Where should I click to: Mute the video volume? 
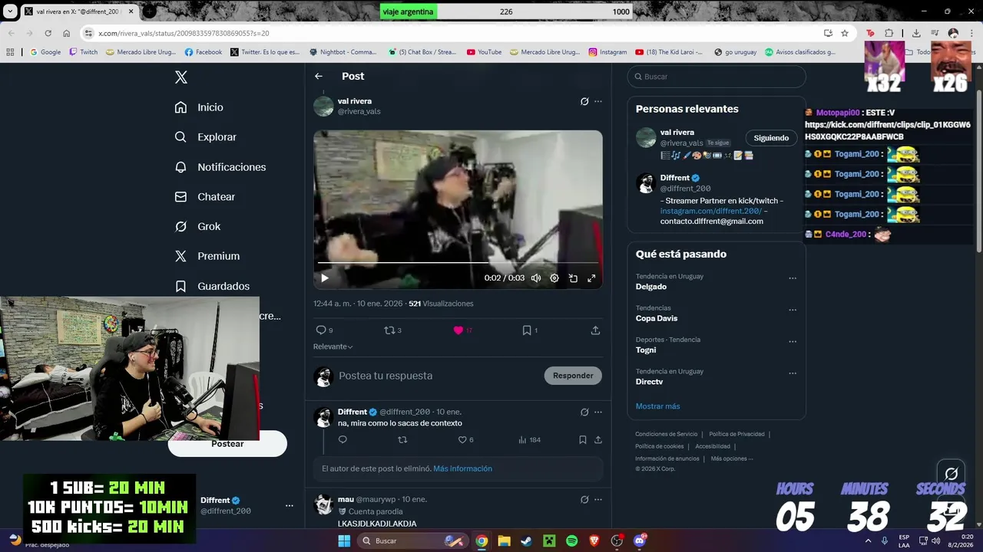536,278
